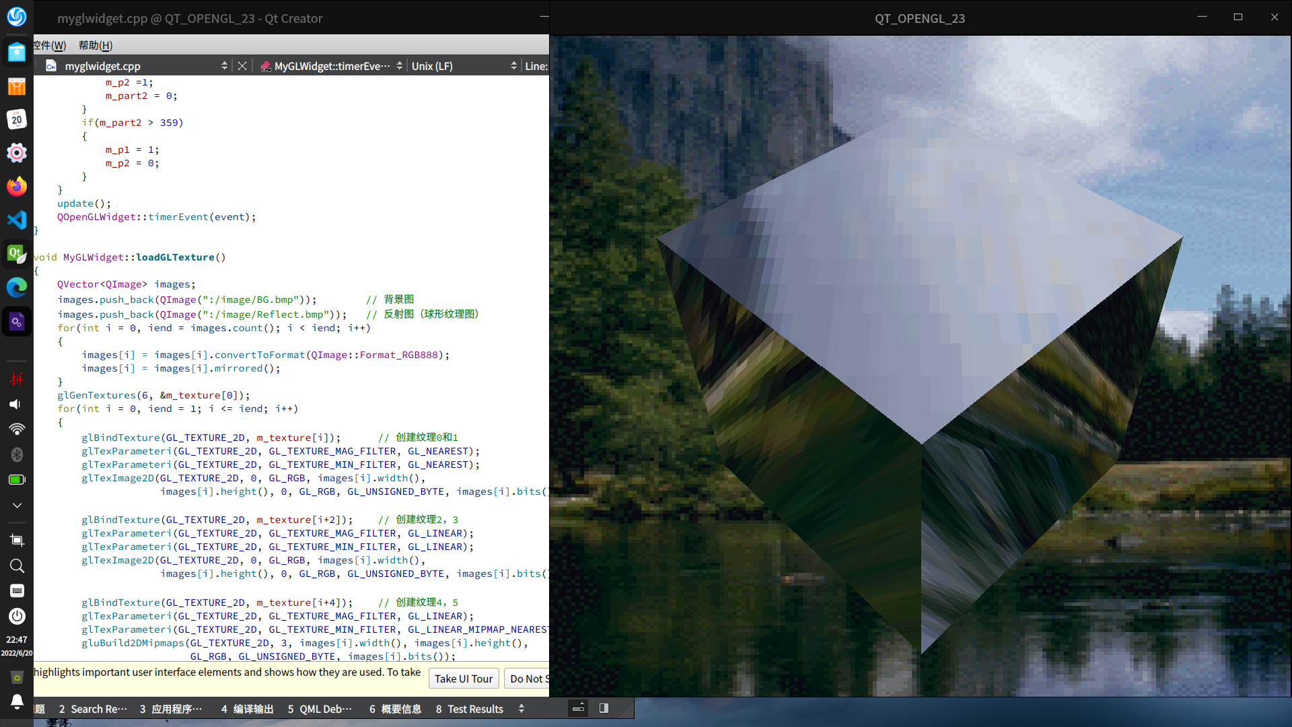Open the 4 编译输出 compile output pane
1292x727 pixels.
point(247,709)
